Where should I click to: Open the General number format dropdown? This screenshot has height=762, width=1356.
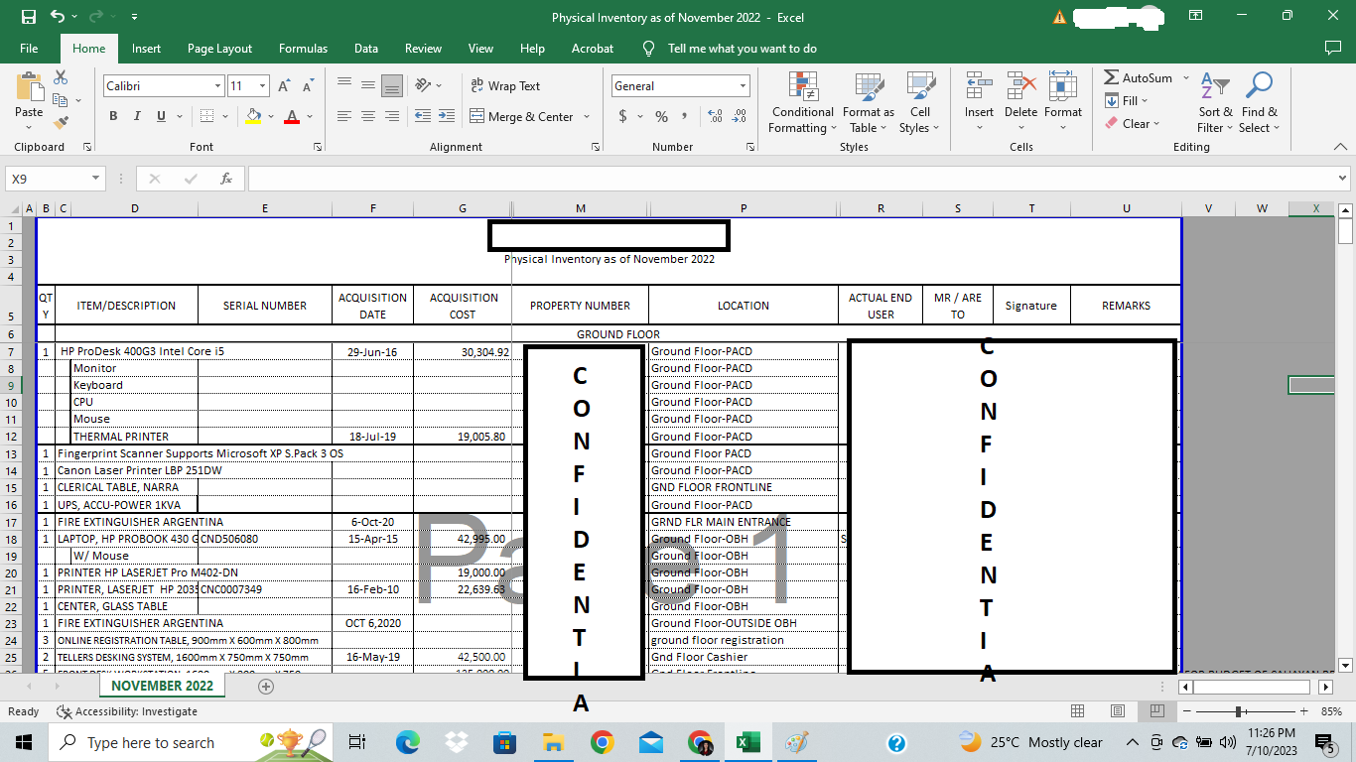pos(743,86)
